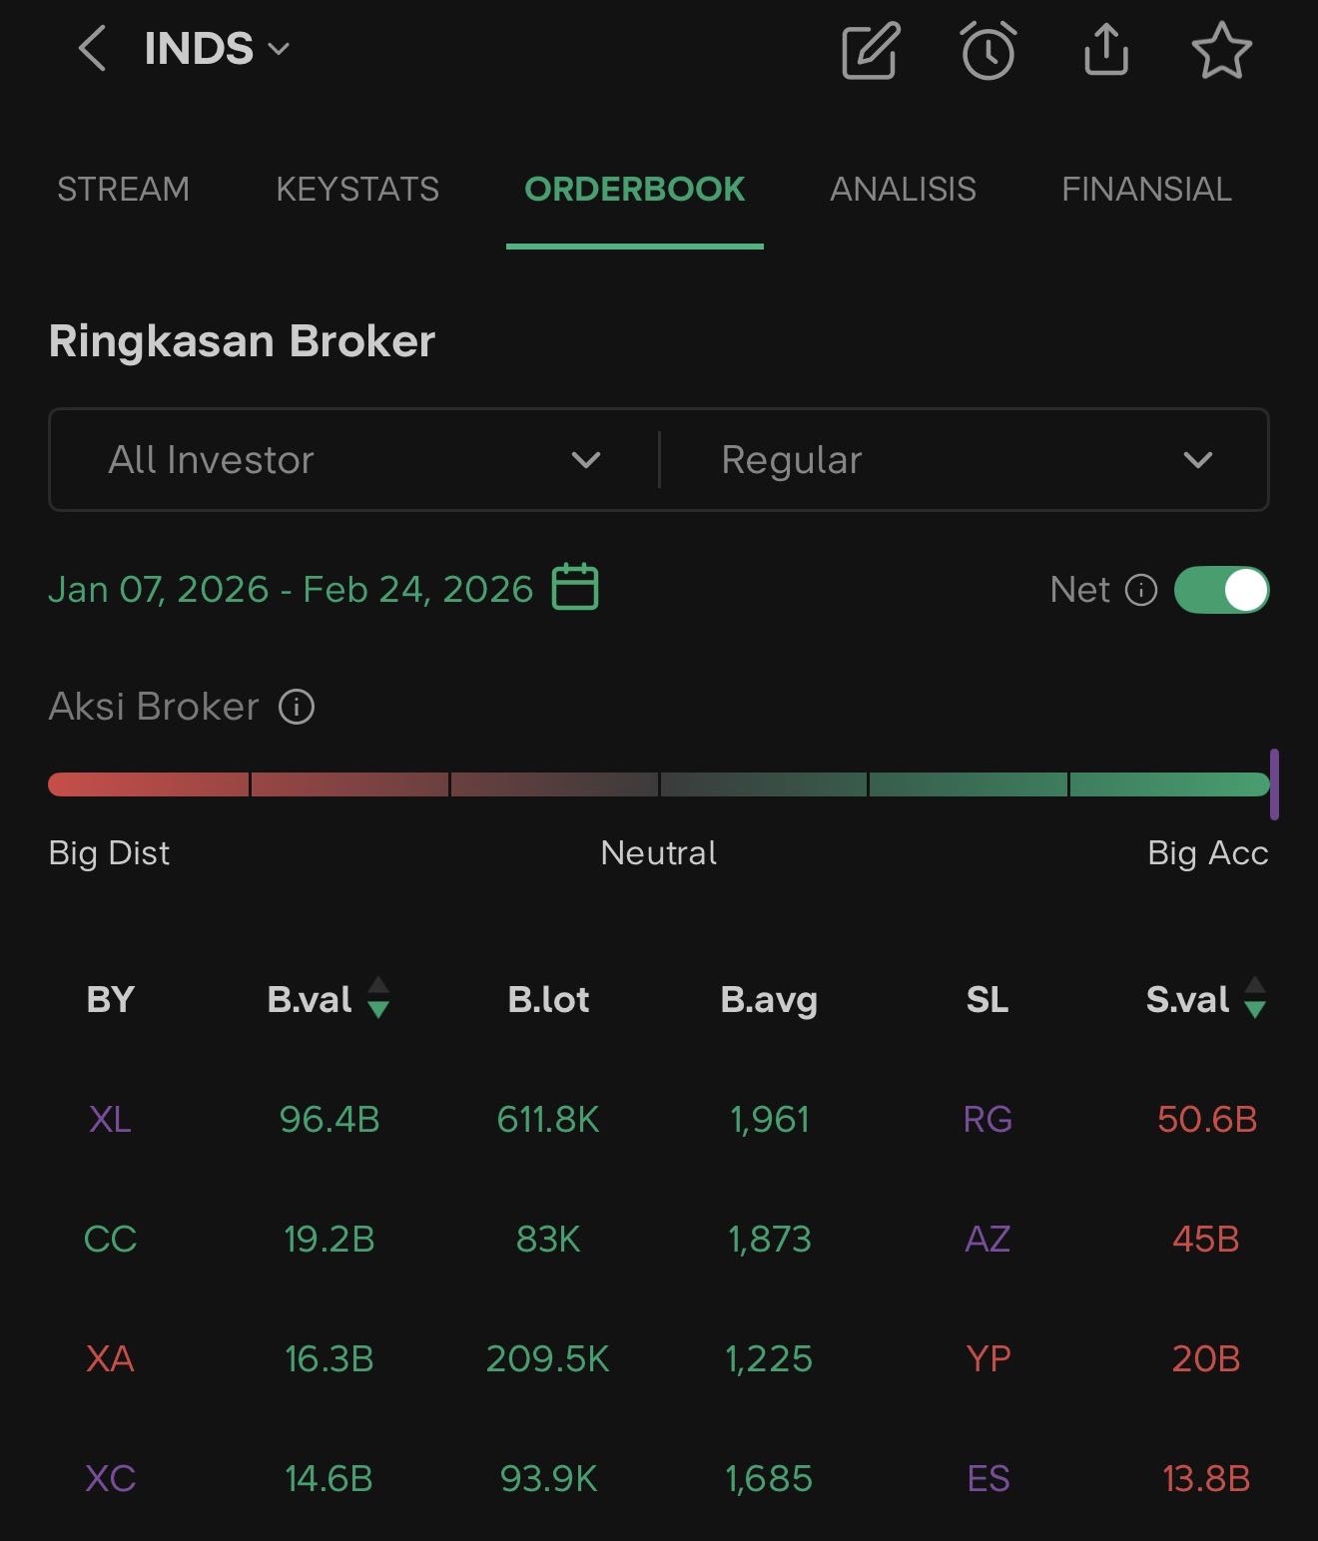Toggle the Net switch off
This screenshot has width=1318, height=1541.
pos(1221,590)
